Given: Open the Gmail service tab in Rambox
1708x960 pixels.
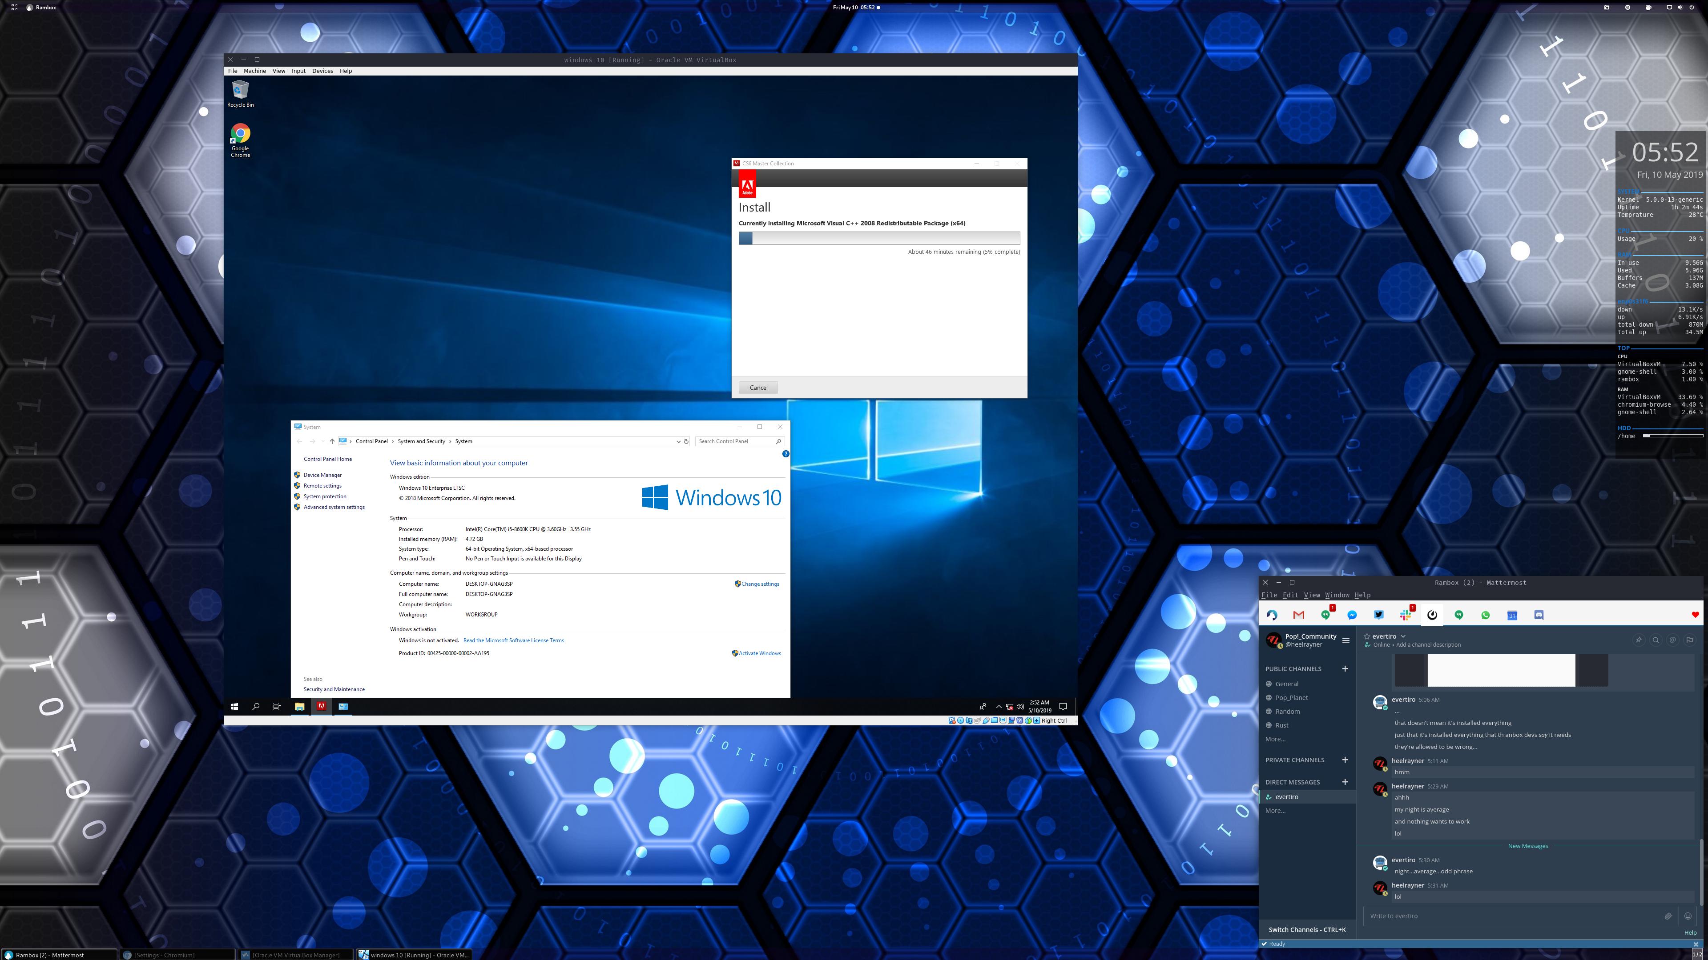Looking at the screenshot, I should pos(1298,615).
